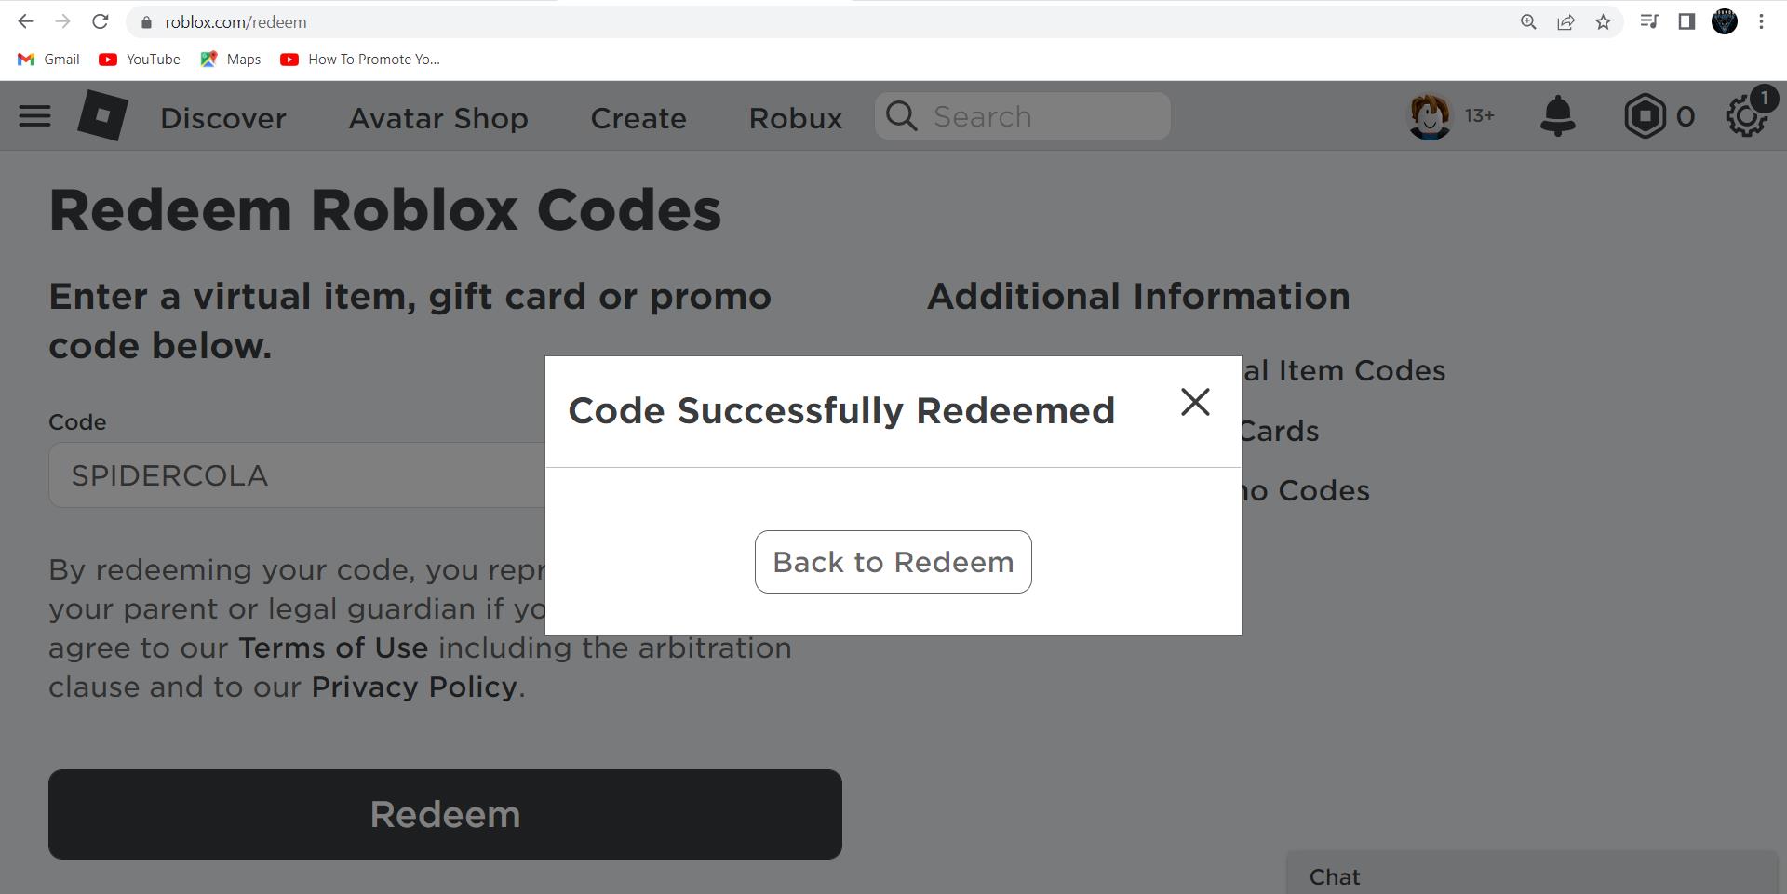Click the Back to Redeem button

click(893, 562)
